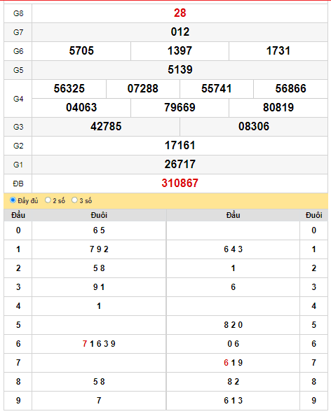Select G6 result 5705
The width and height of the screenshot is (331, 414).
81,50
